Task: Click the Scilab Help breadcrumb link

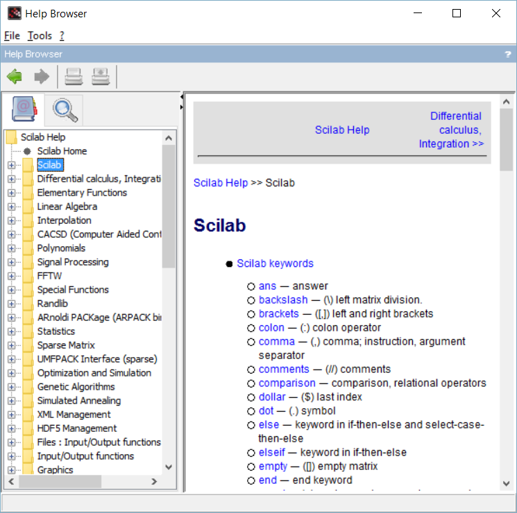Action: point(220,182)
